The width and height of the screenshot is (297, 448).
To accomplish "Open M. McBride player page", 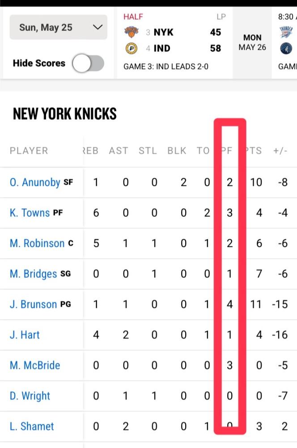I will click(x=35, y=366).
